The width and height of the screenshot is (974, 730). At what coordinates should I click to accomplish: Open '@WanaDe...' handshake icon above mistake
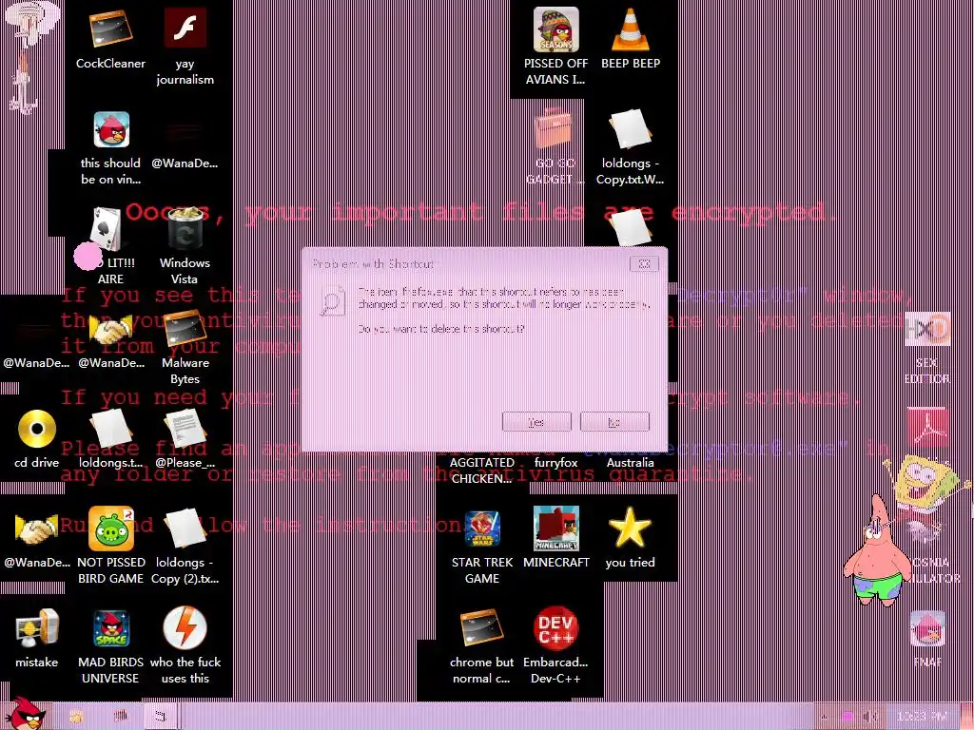pyautogui.click(x=37, y=528)
